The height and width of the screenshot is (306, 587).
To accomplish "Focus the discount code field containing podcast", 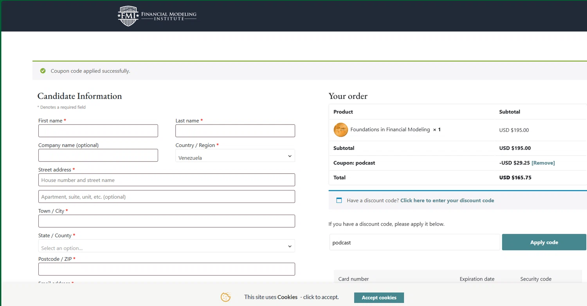I will point(415,242).
